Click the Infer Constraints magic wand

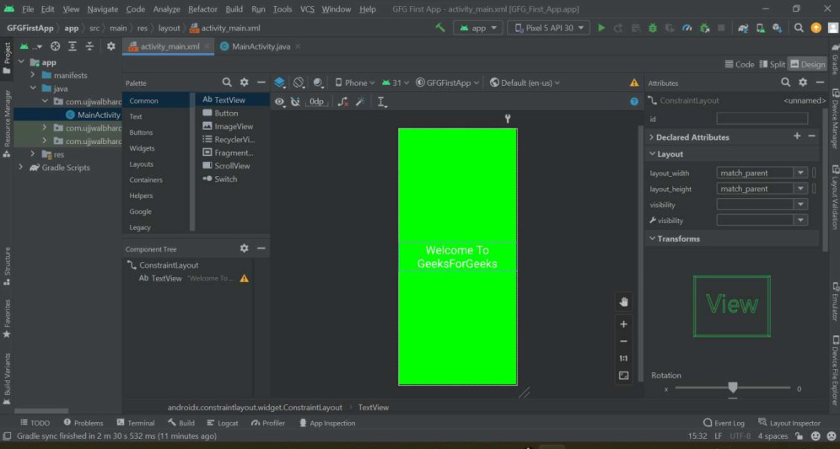[x=360, y=101]
